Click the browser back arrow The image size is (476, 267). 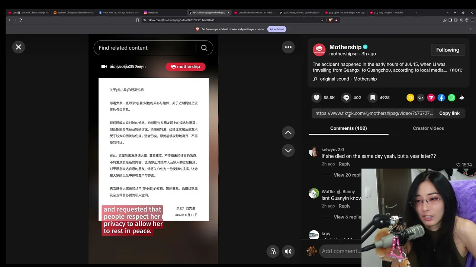9,20
